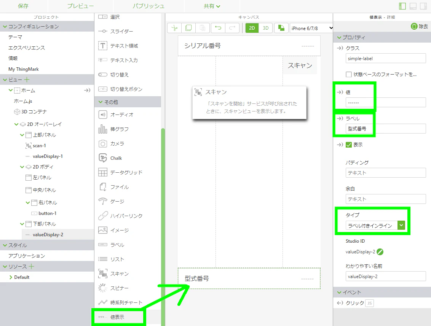Viewport: 431px width, 326px height.
Task: Click the binding arrow next to ホーム view
Action: [87, 90]
